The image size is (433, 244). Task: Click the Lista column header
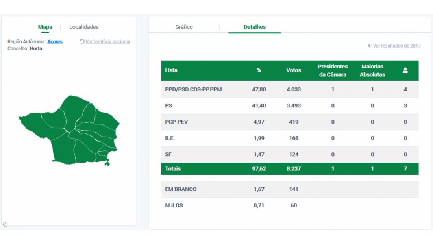coord(171,70)
